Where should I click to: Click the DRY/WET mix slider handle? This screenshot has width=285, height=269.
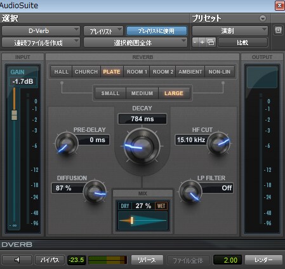[x=131, y=220]
